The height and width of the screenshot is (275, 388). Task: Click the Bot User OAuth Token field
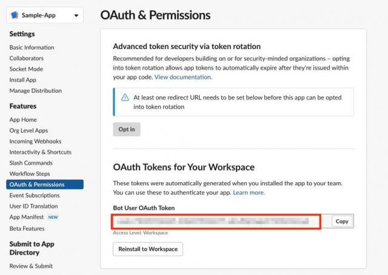pos(217,221)
